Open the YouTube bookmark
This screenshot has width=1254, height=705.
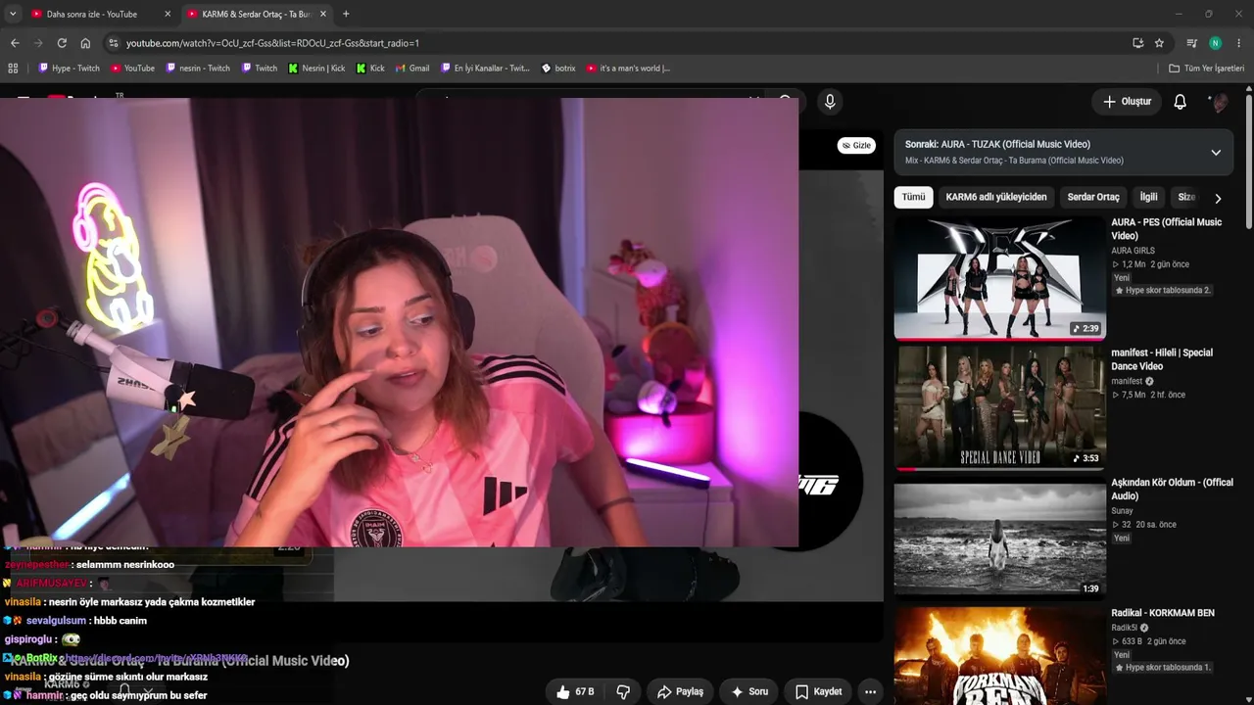[x=132, y=69]
